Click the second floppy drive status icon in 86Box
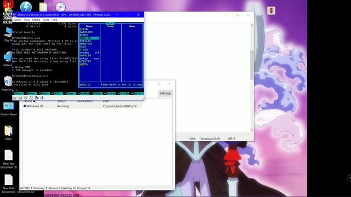The width and height of the screenshot is (351, 197). [x=20, y=98]
